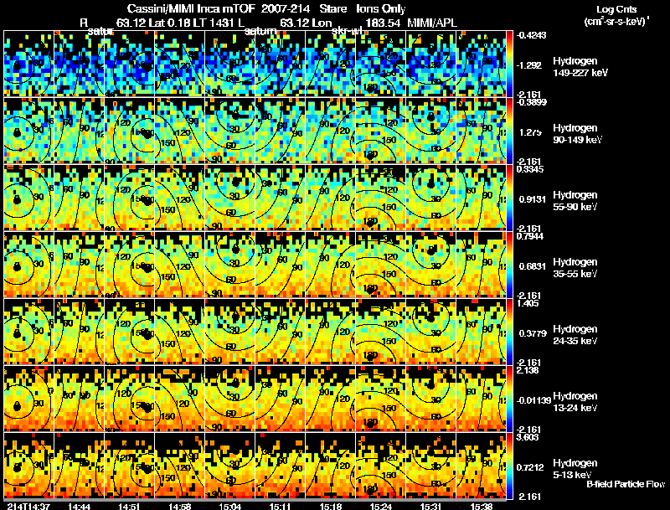The width and height of the screenshot is (670, 510).
Task: Open the 149-227 keV image panel at 15:18
Action: [331, 64]
